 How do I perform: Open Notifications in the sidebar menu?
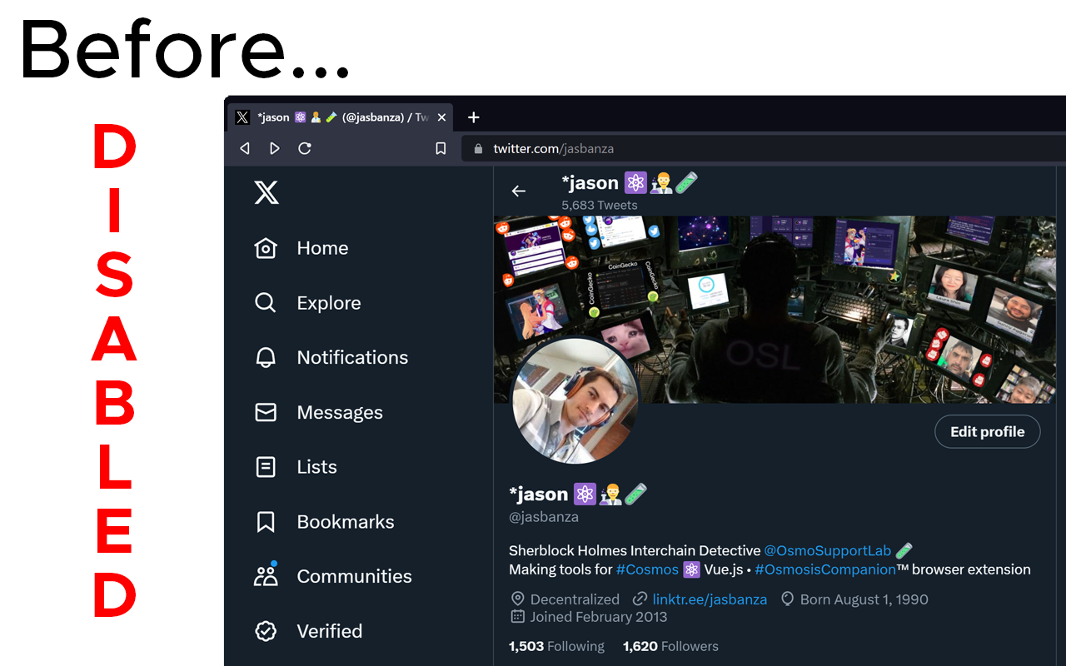click(352, 358)
